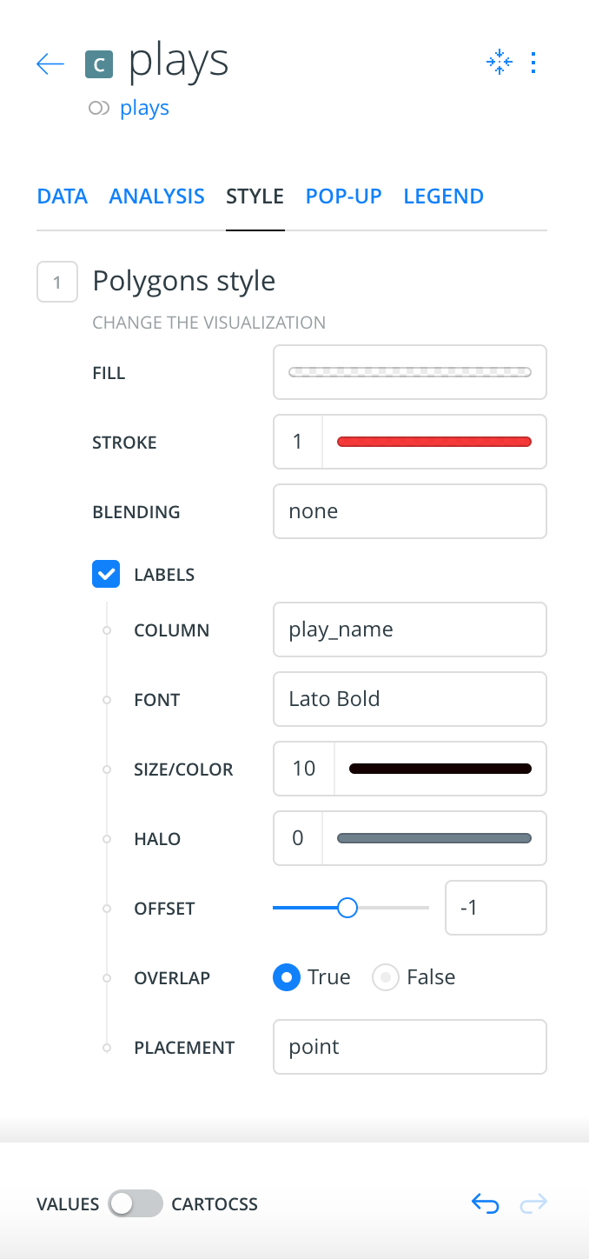Click the undo arrow icon
The image size is (589, 1259).
click(485, 1203)
